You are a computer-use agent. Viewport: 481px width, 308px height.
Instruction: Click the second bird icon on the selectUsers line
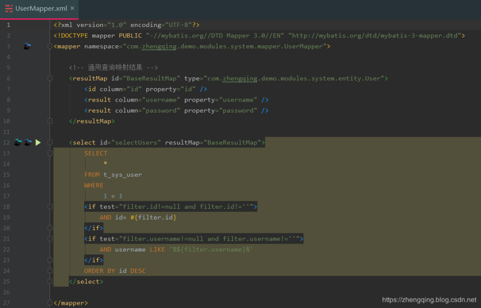[x=28, y=142]
